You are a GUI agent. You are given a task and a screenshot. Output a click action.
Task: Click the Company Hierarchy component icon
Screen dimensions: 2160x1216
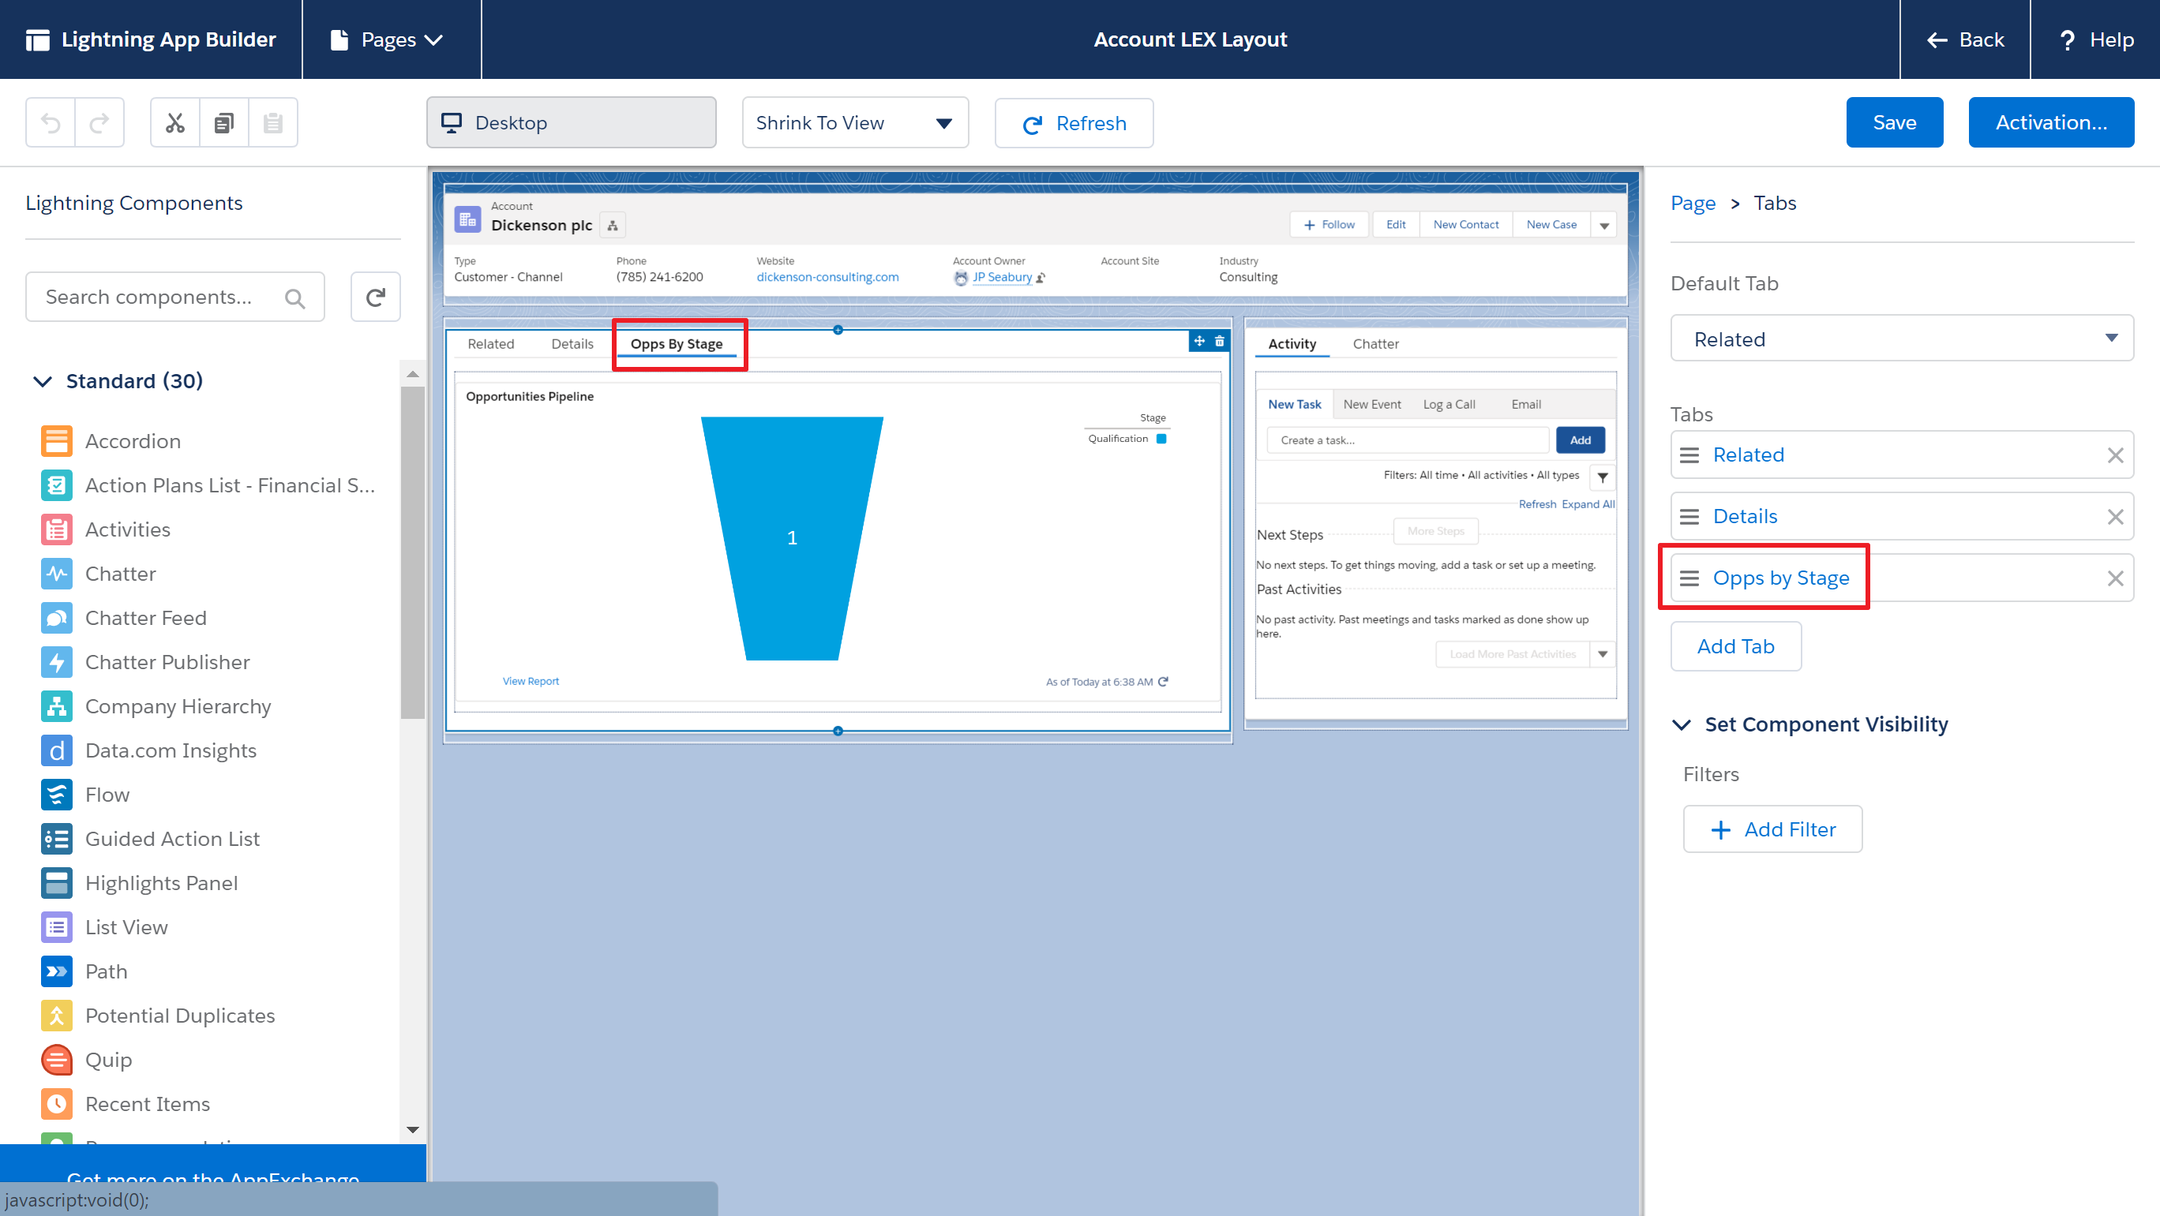tap(56, 706)
